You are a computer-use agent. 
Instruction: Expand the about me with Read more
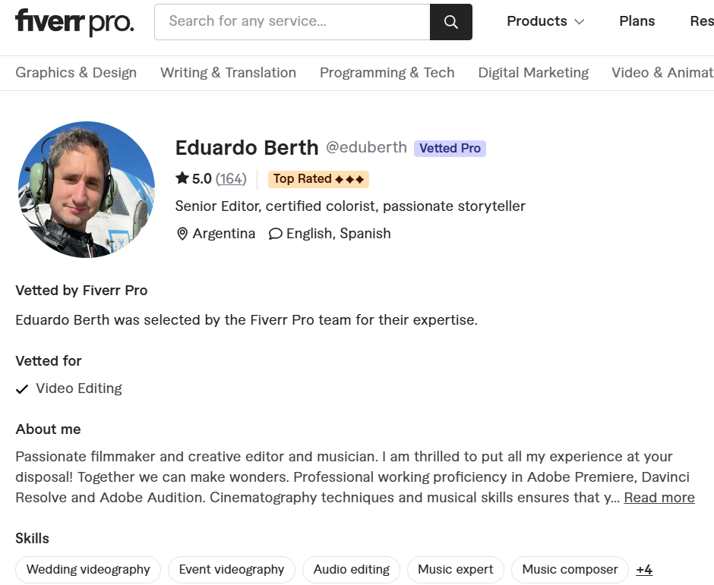(659, 498)
